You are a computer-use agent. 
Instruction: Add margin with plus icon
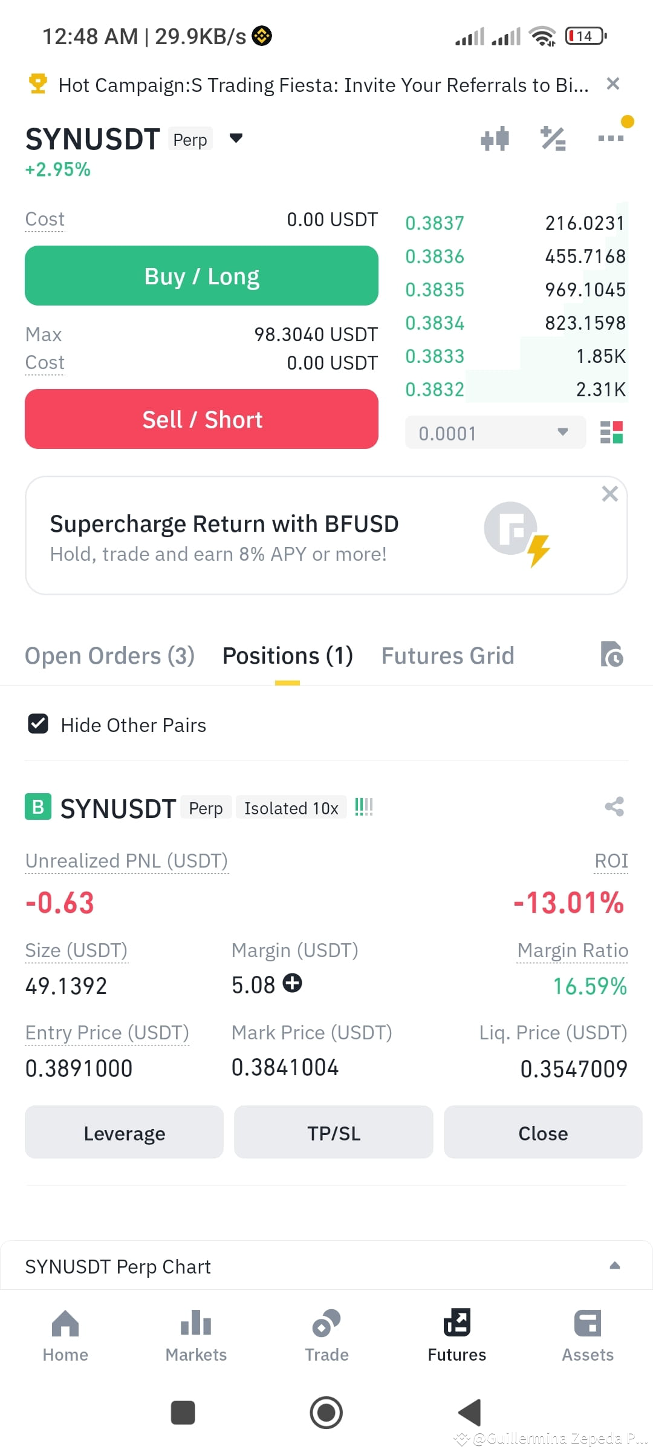point(293,983)
